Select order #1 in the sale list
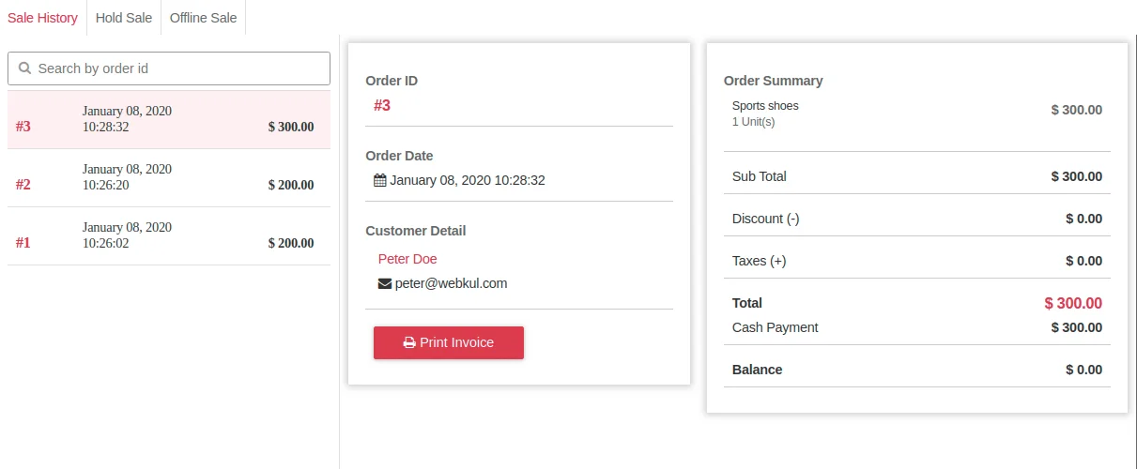 coord(169,235)
